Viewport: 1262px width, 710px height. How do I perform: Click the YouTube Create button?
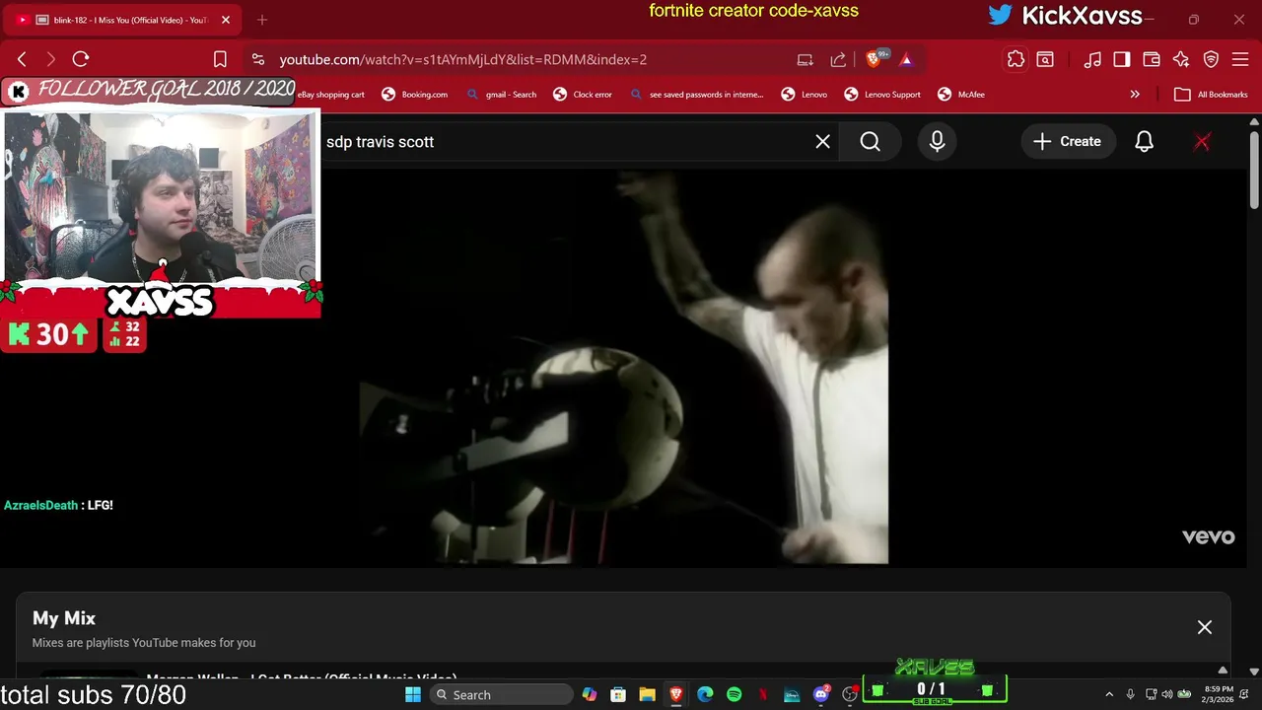[1067, 141]
